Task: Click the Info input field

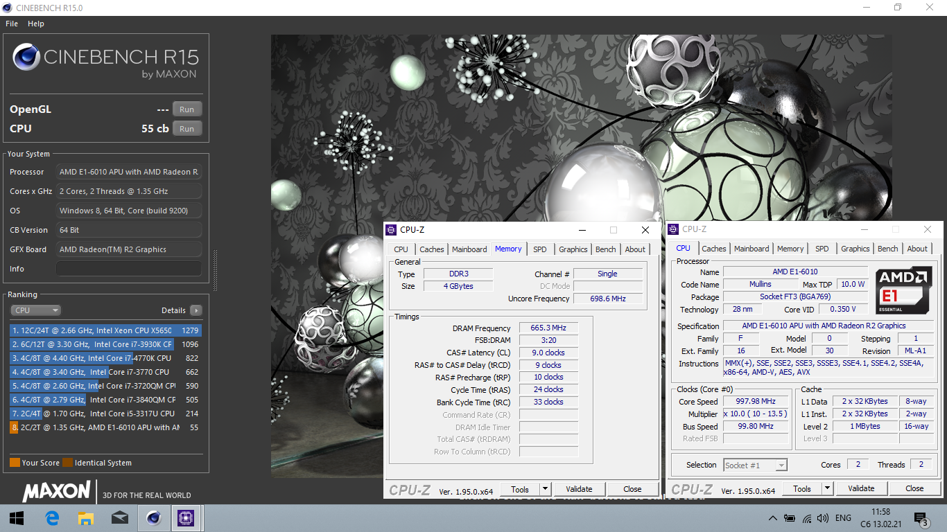Action: pos(129,269)
